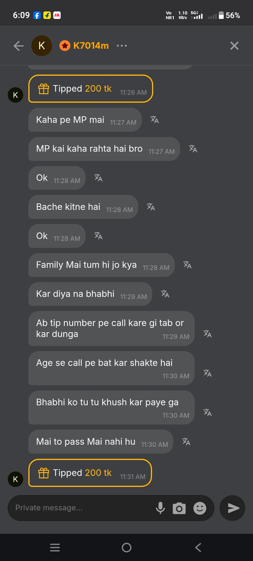
Task: Open the camera to attach a photo
Action: [x=179, y=508]
